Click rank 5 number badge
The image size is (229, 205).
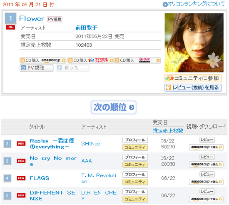pos(7,195)
